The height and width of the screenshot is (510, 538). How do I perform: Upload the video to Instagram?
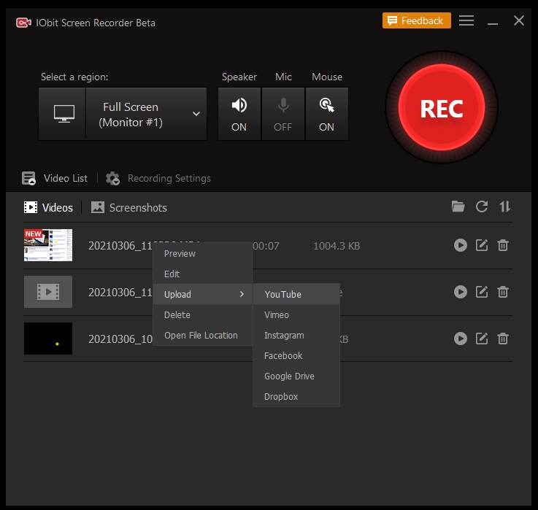point(296,335)
